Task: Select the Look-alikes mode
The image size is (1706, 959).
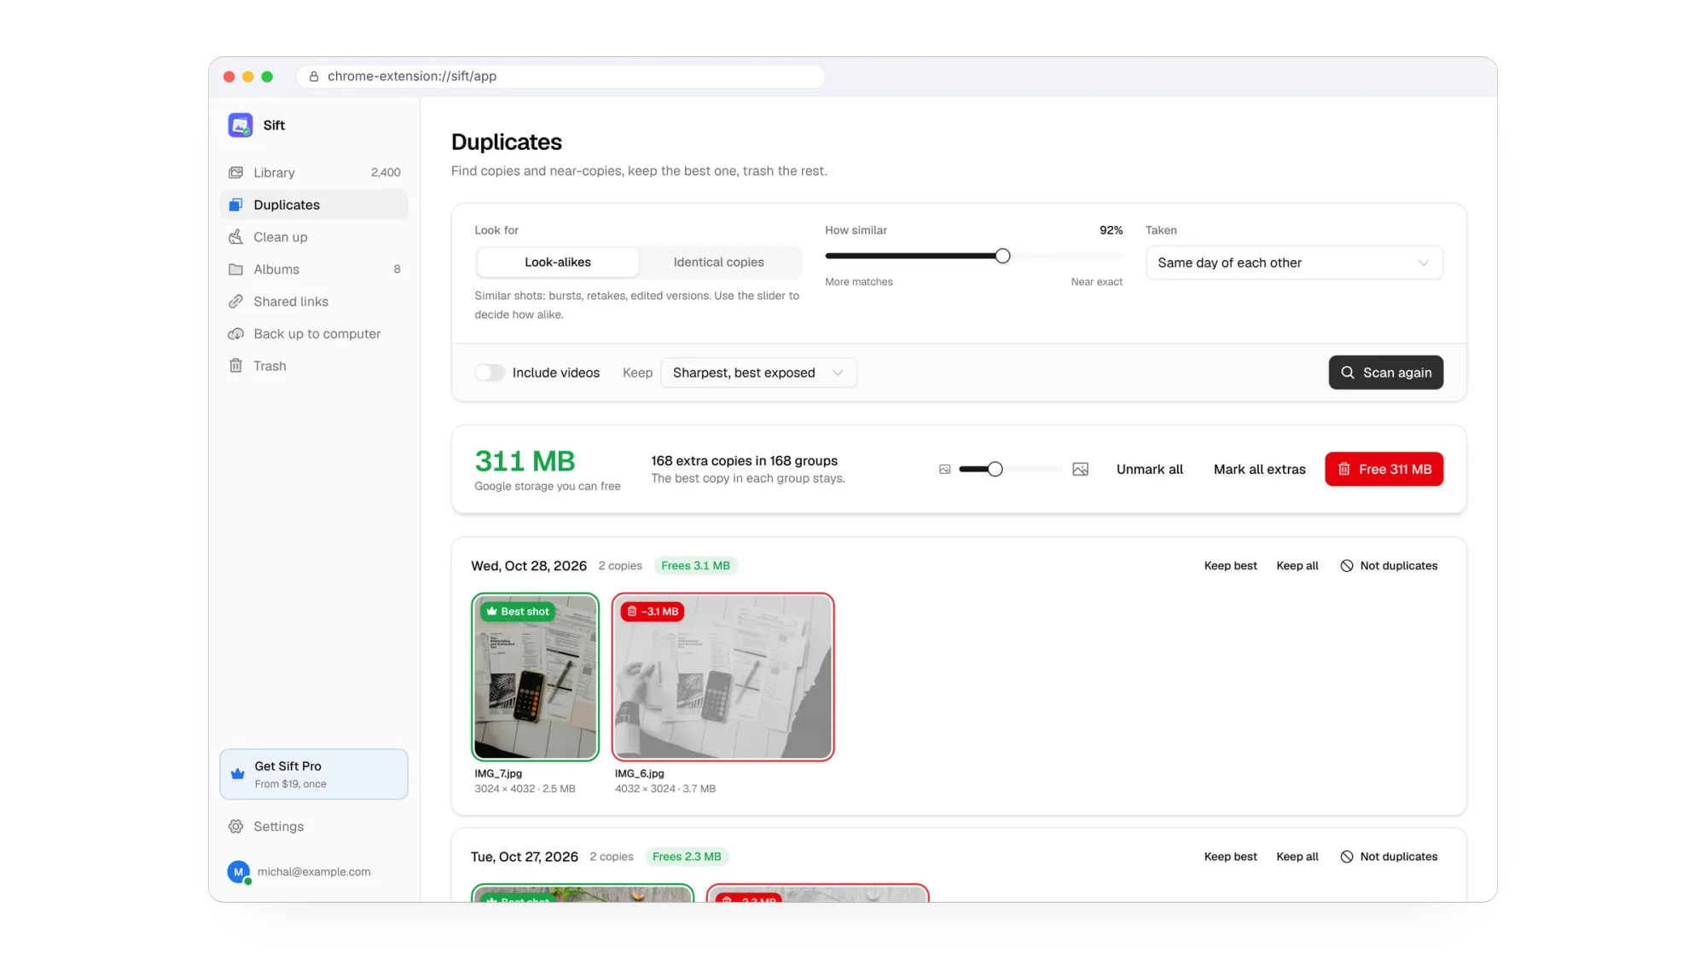Action: pyautogui.click(x=558, y=263)
